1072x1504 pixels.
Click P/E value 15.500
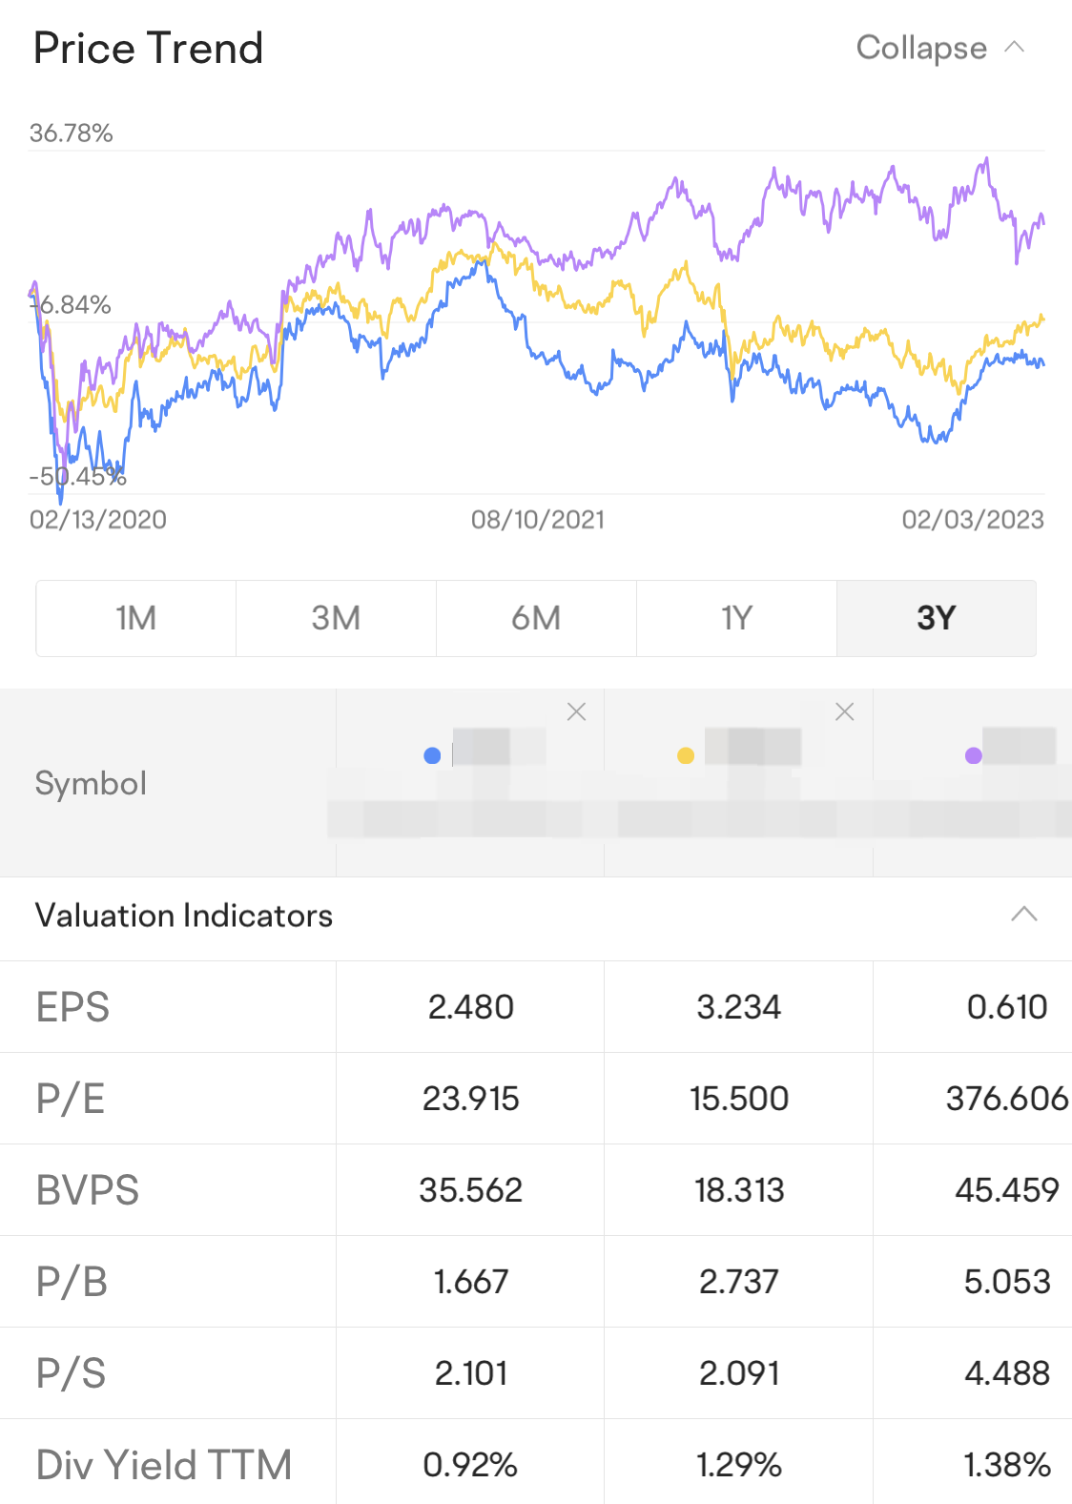click(x=739, y=1099)
